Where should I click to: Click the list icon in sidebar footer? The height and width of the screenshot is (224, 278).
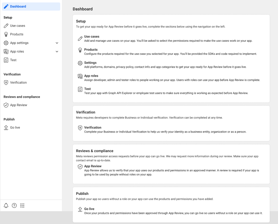point(22,206)
